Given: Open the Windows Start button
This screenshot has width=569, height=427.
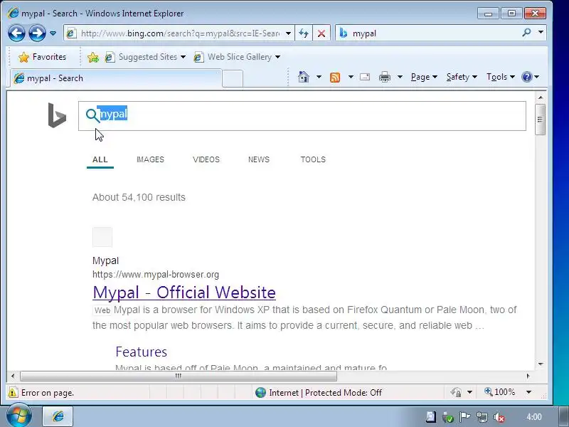Looking at the screenshot, I should (x=18, y=416).
